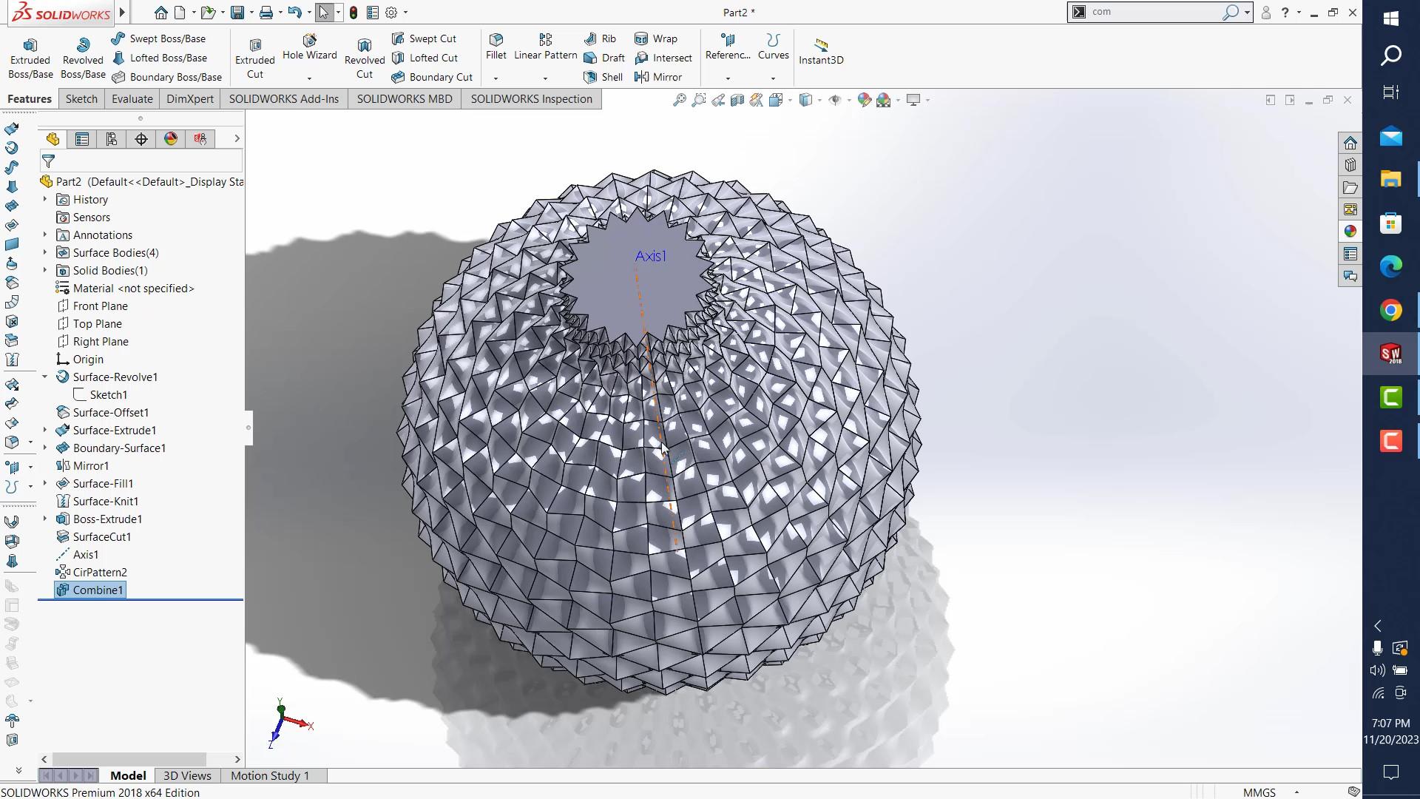Viewport: 1420px width, 799px height.
Task: Expand the Surface Bodies(4) folder
Action: tap(45, 253)
